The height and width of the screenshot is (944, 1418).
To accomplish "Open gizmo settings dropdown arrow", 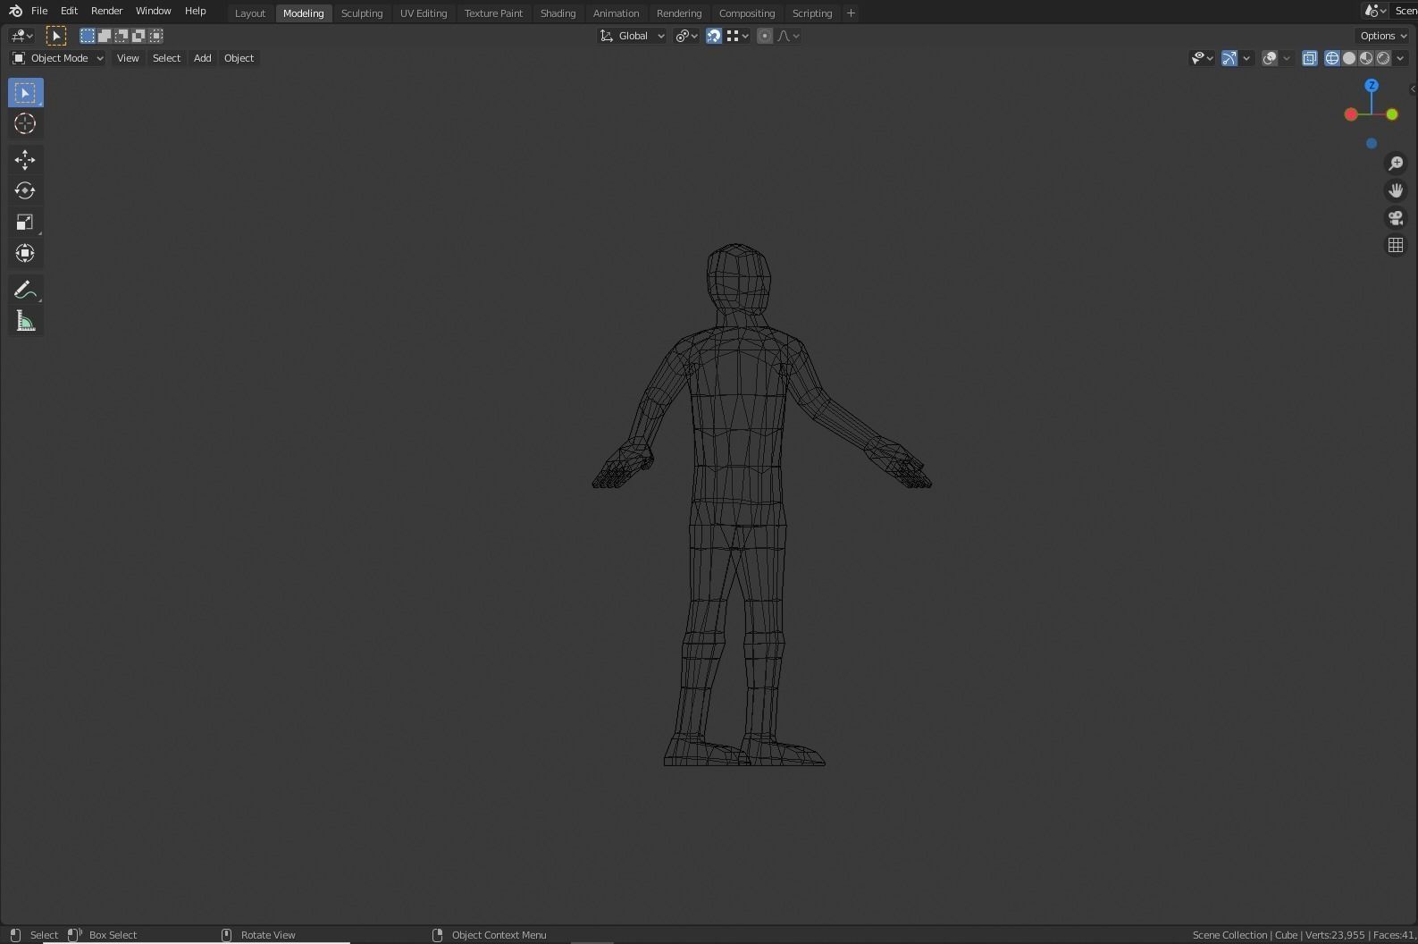I will [x=1246, y=58].
